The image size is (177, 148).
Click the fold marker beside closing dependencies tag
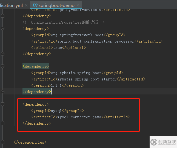(x=3, y=142)
